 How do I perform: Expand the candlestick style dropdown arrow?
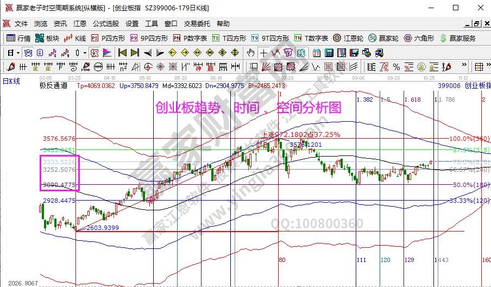pos(85,53)
